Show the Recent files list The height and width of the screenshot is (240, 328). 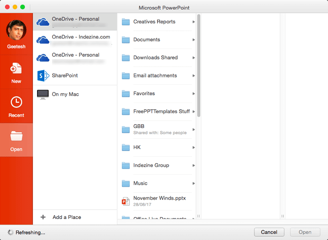click(16, 103)
